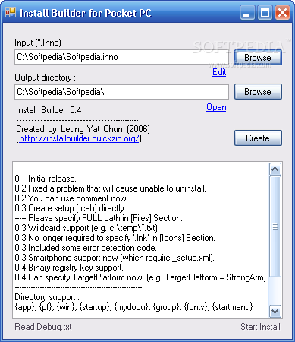Browse for the input Inno file

coord(258,58)
